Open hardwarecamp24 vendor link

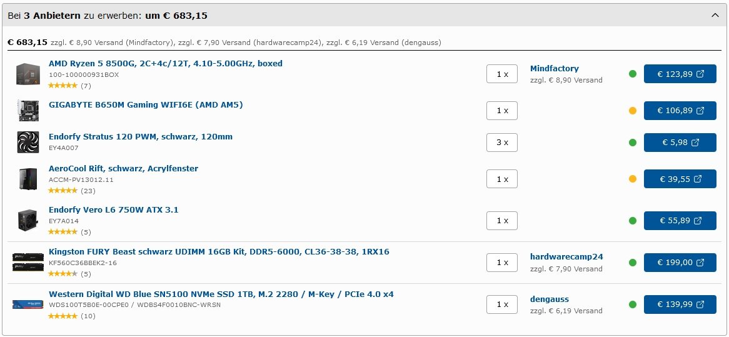tap(566, 256)
